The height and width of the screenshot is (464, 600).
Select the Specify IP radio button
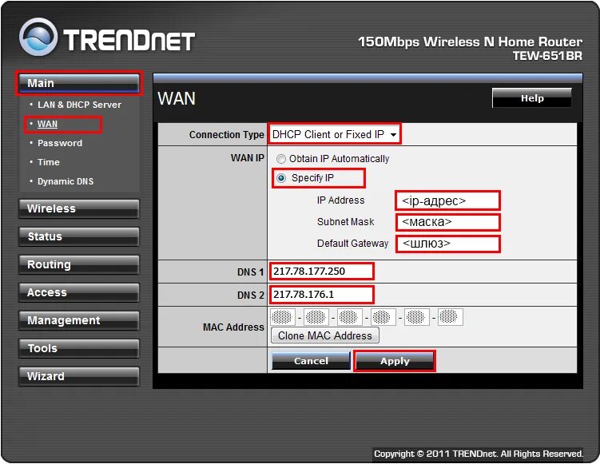pyautogui.click(x=281, y=178)
